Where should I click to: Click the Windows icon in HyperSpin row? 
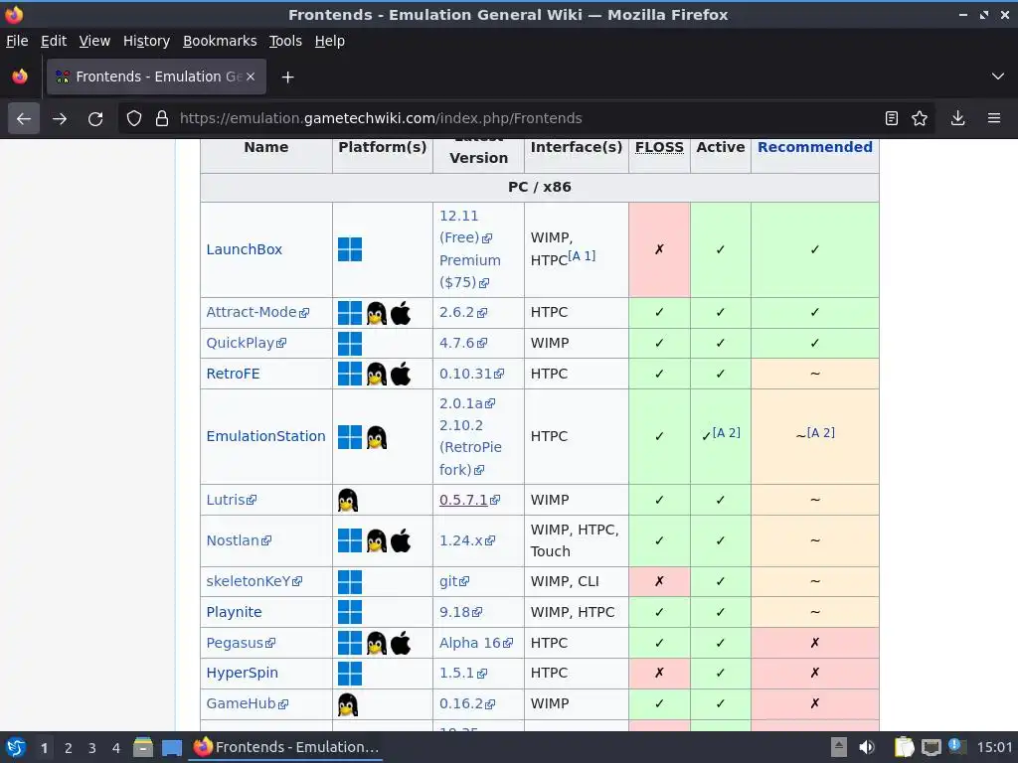[350, 673]
